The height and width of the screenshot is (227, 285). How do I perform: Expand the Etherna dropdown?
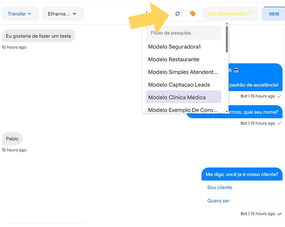[x=62, y=14]
